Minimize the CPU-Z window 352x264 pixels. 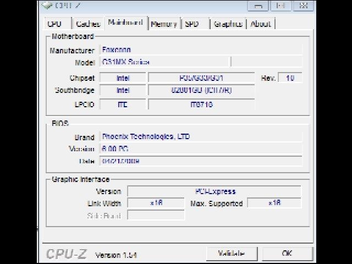(x=258, y=5)
